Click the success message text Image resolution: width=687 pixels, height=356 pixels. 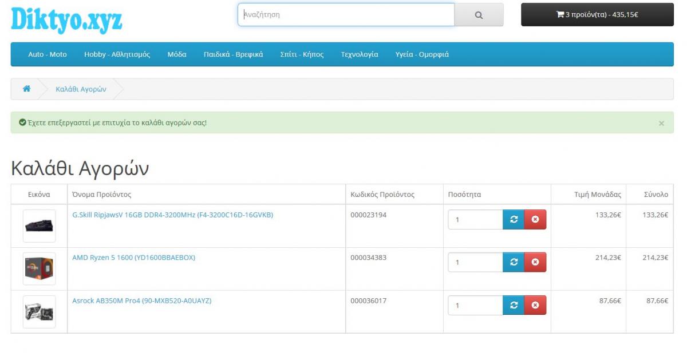[117, 122]
